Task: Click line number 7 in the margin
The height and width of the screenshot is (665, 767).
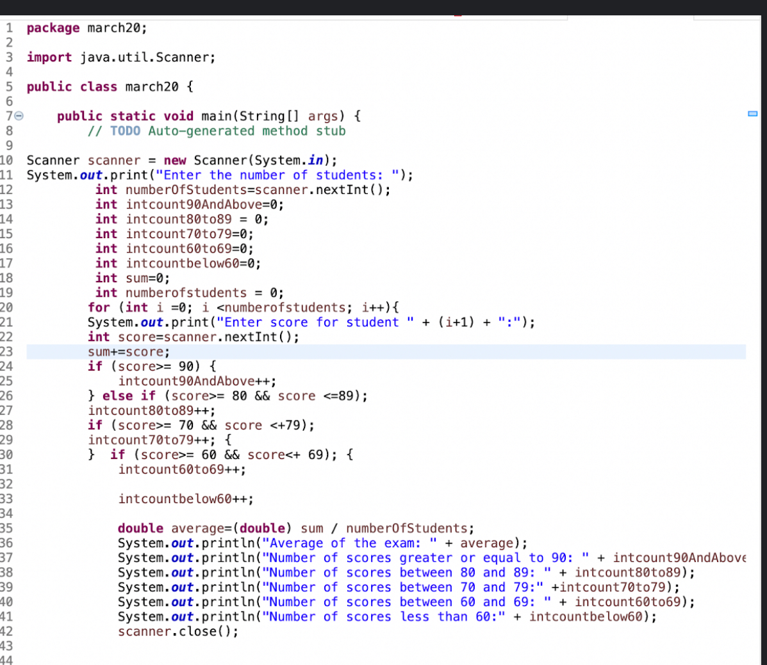Action: point(8,116)
